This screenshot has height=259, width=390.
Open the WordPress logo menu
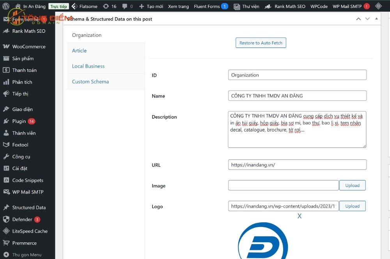[x=6, y=6]
